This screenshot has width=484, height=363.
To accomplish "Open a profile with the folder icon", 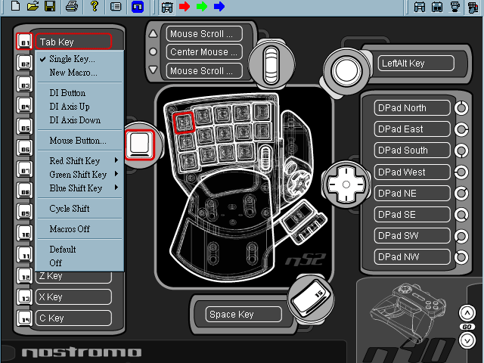I will [x=33, y=6].
